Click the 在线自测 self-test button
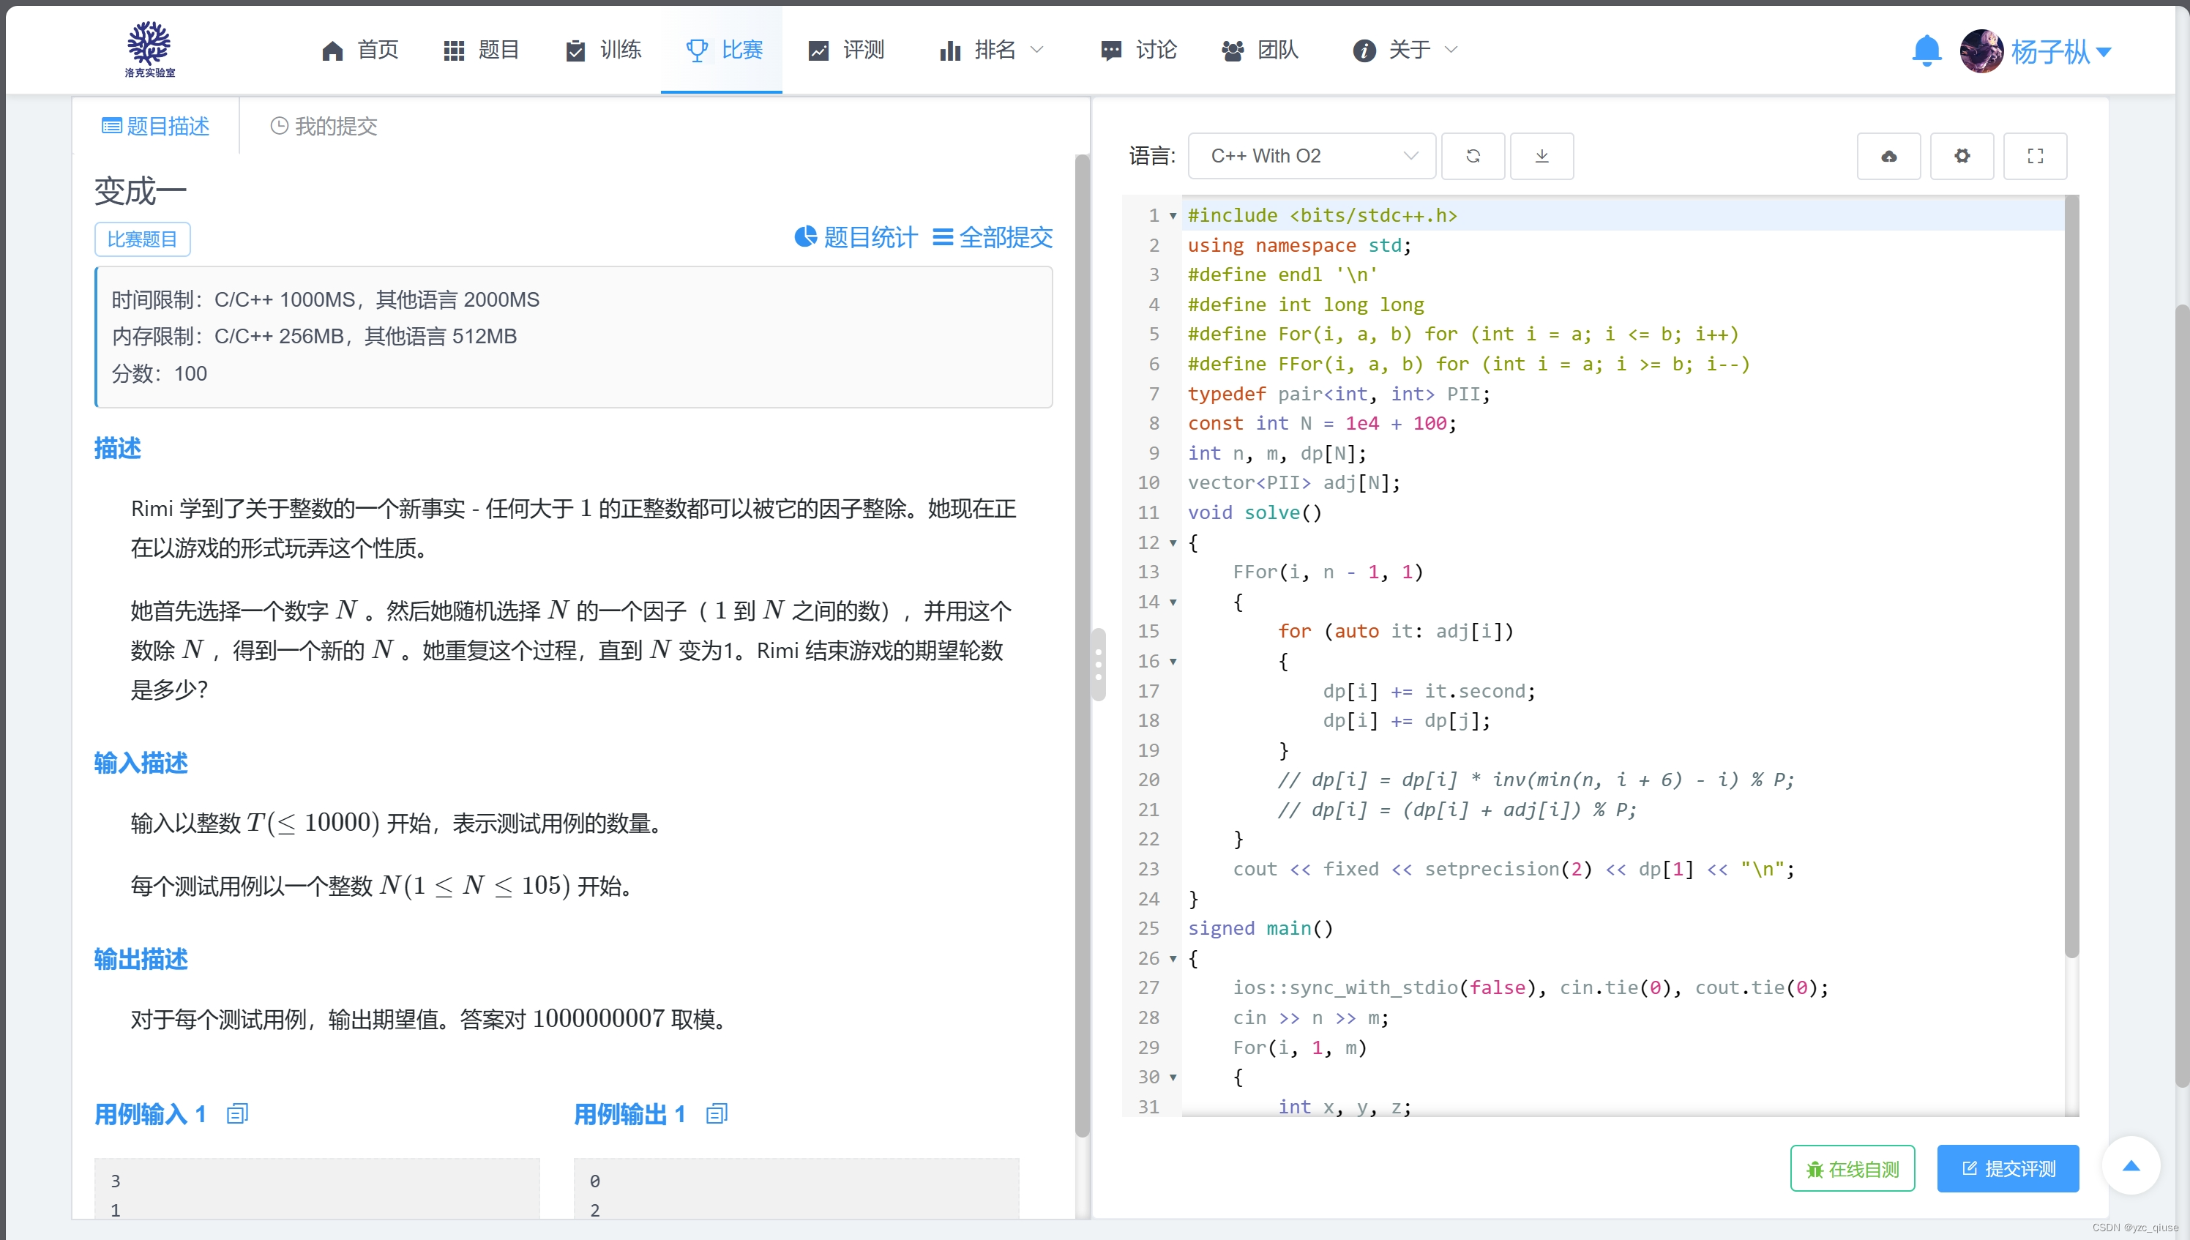This screenshot has height=1240, width=2190. (1852, 1168)
